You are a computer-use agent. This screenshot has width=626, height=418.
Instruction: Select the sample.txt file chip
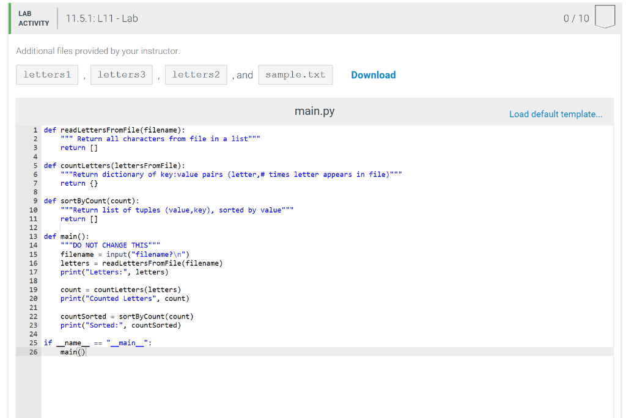[x=295, y=75]
